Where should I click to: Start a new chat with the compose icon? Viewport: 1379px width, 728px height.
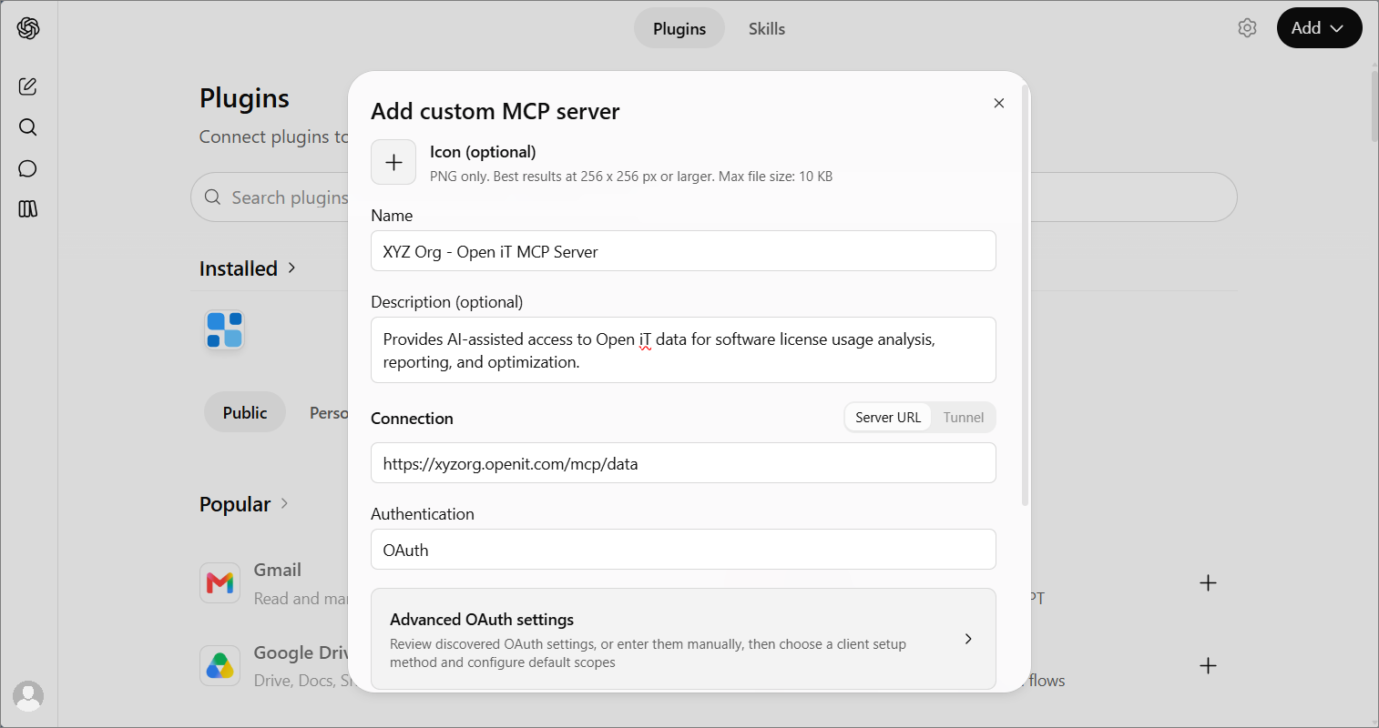pos(28,86)
